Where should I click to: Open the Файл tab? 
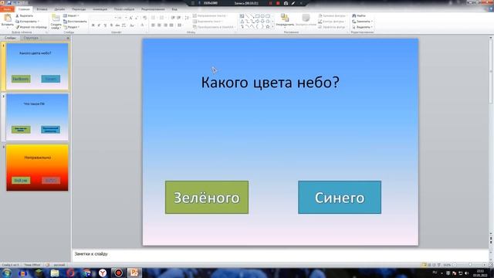[7, 9]
